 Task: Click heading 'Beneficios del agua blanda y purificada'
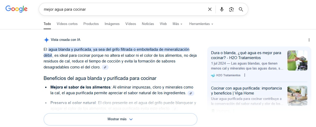click(x=100, y=78)
